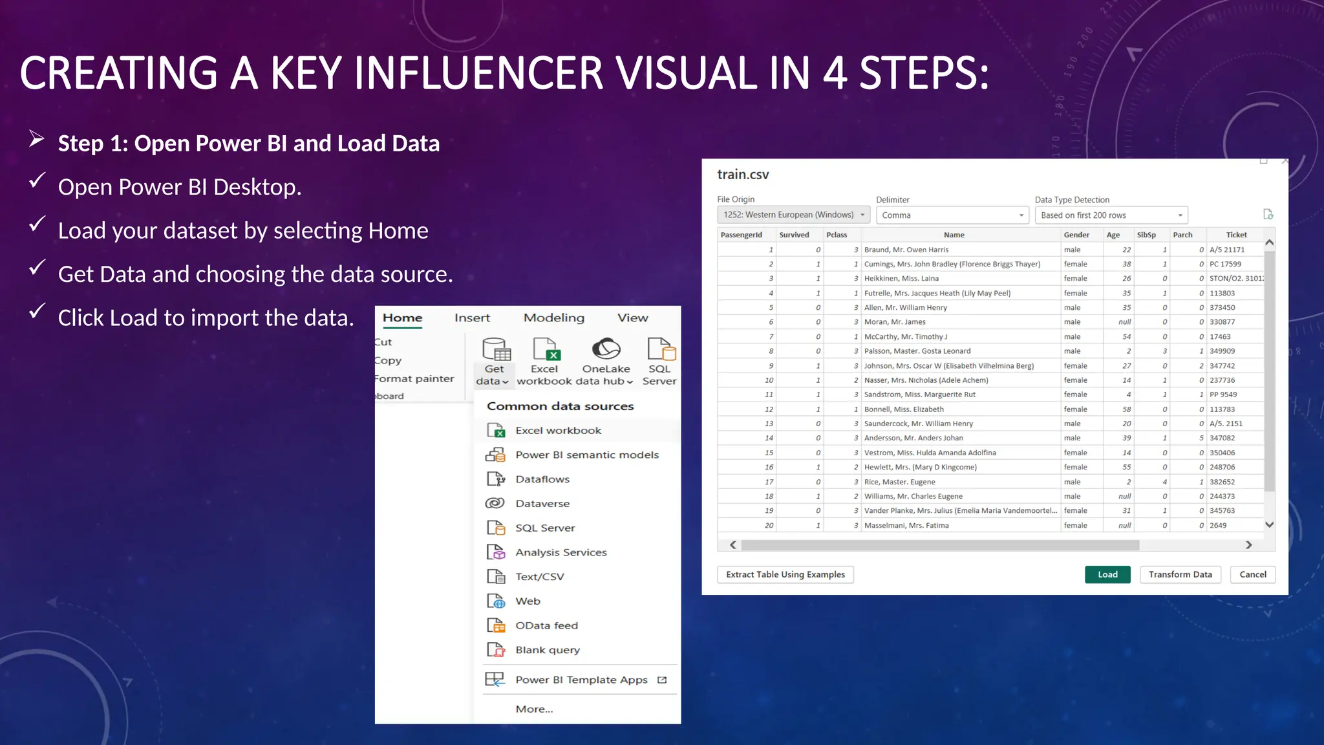Viewport: 1324px width, 745px height.
Task: Click Extract Table Using Examples button
Action: 785,574
